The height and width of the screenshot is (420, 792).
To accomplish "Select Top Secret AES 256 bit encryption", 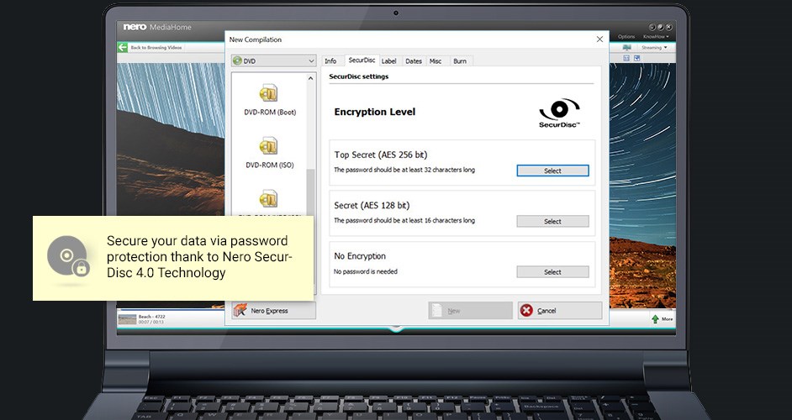I will click(552, 171).
